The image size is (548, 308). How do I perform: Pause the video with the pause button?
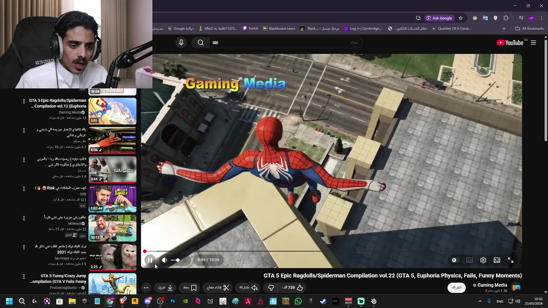pos(150,260)
